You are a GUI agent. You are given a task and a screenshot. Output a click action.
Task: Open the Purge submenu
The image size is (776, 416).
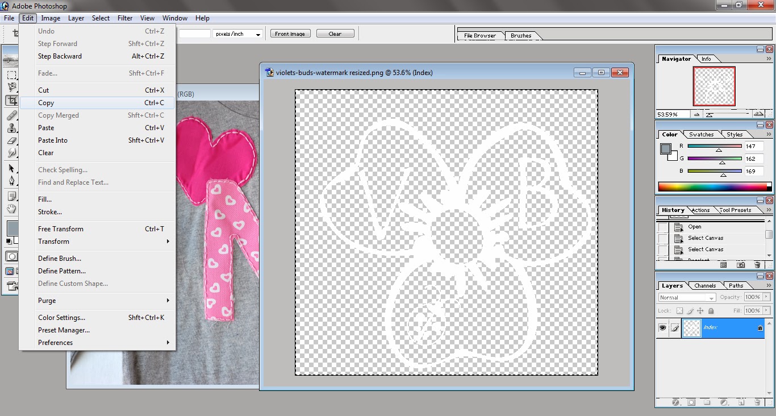coord(97,301)
